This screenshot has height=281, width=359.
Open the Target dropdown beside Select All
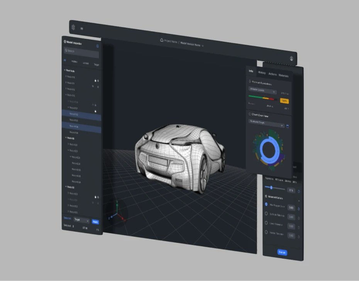(x=81, y=220)
